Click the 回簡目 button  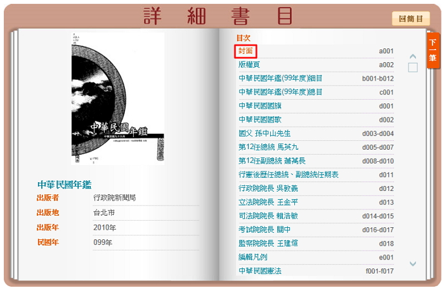coord(410,18)
